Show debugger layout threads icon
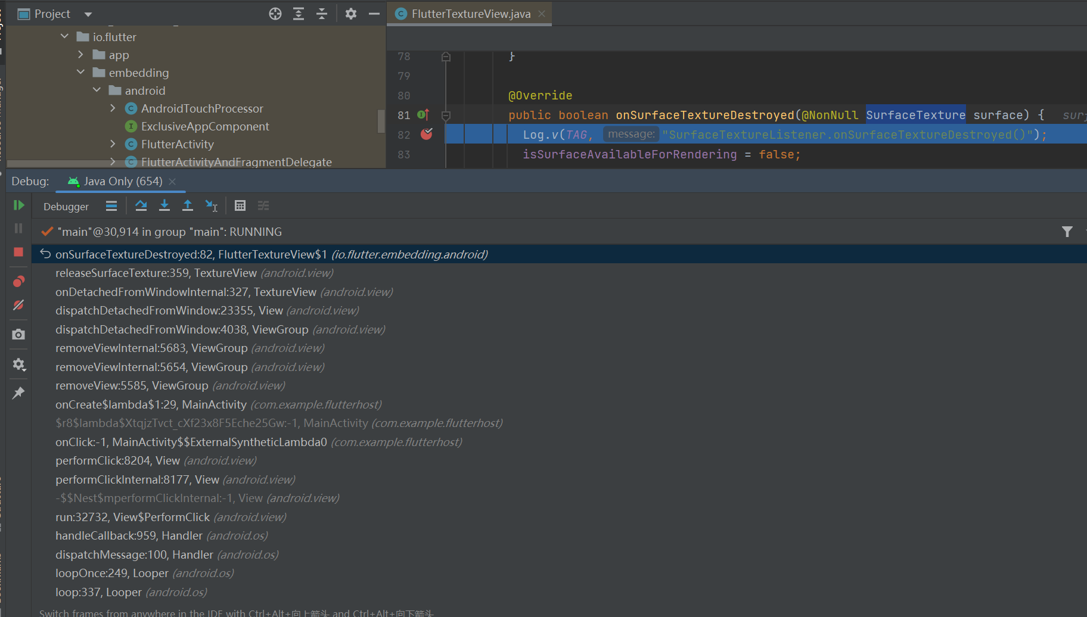Screen dimensions: 1087x617 (111, 206)
